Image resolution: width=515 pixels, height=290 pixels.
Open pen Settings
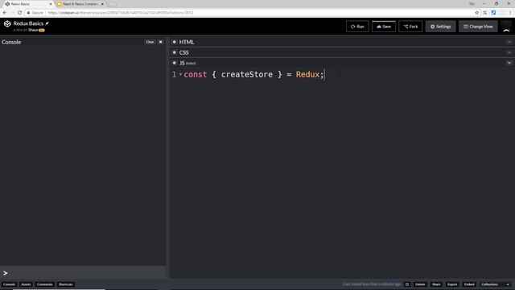coord(440,27)
